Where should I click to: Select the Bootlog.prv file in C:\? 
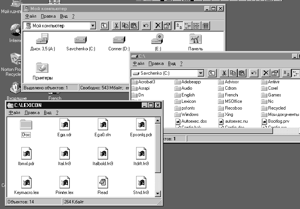tap(276, 121)
